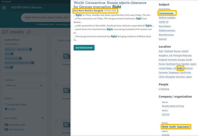Remove the date range filter 2019-11-01 - 2020-02-29
Image resolution: width=208 pixels, height=136 pixels.
[30, 49]
